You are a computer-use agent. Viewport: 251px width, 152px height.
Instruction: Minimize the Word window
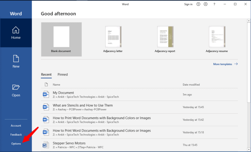(225, 4)
